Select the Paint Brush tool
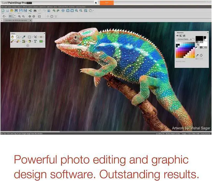This screenshot has height=181, width=212. (12, 41)
